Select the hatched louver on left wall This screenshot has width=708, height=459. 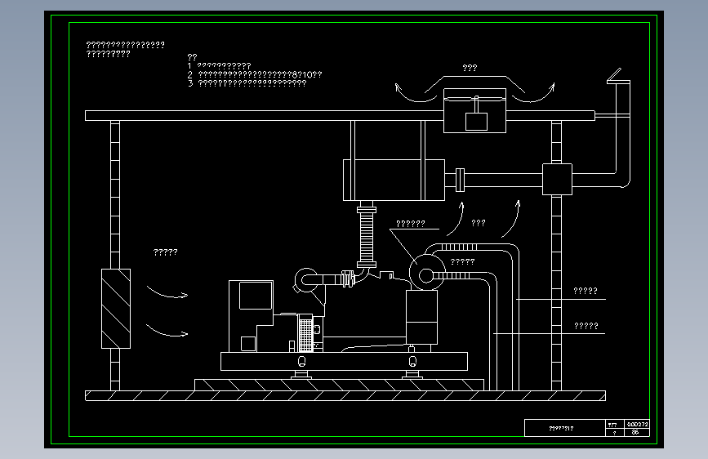(x=116, y=309)
